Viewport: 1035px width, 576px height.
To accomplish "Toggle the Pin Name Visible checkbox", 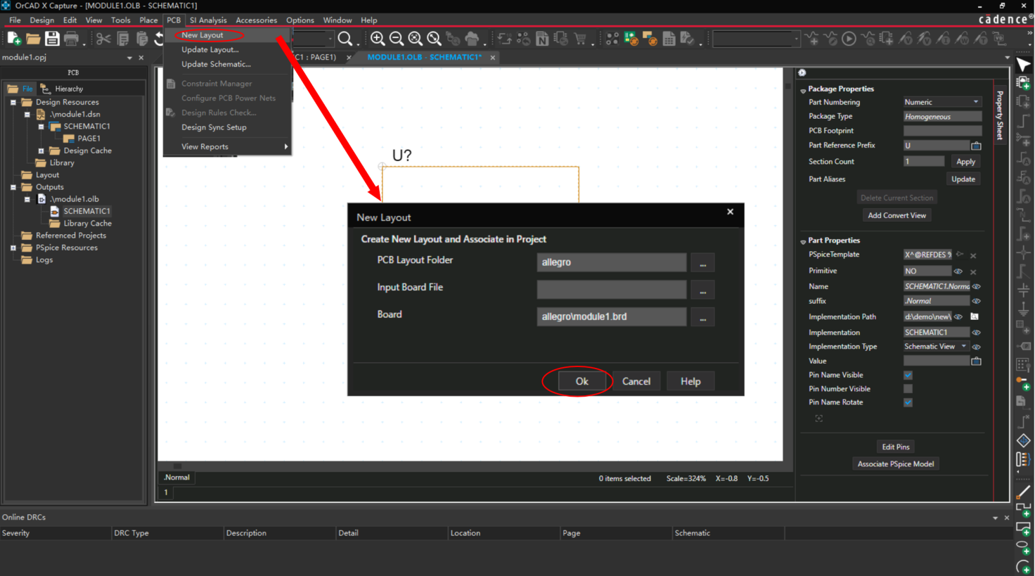I will click(908, 375).
